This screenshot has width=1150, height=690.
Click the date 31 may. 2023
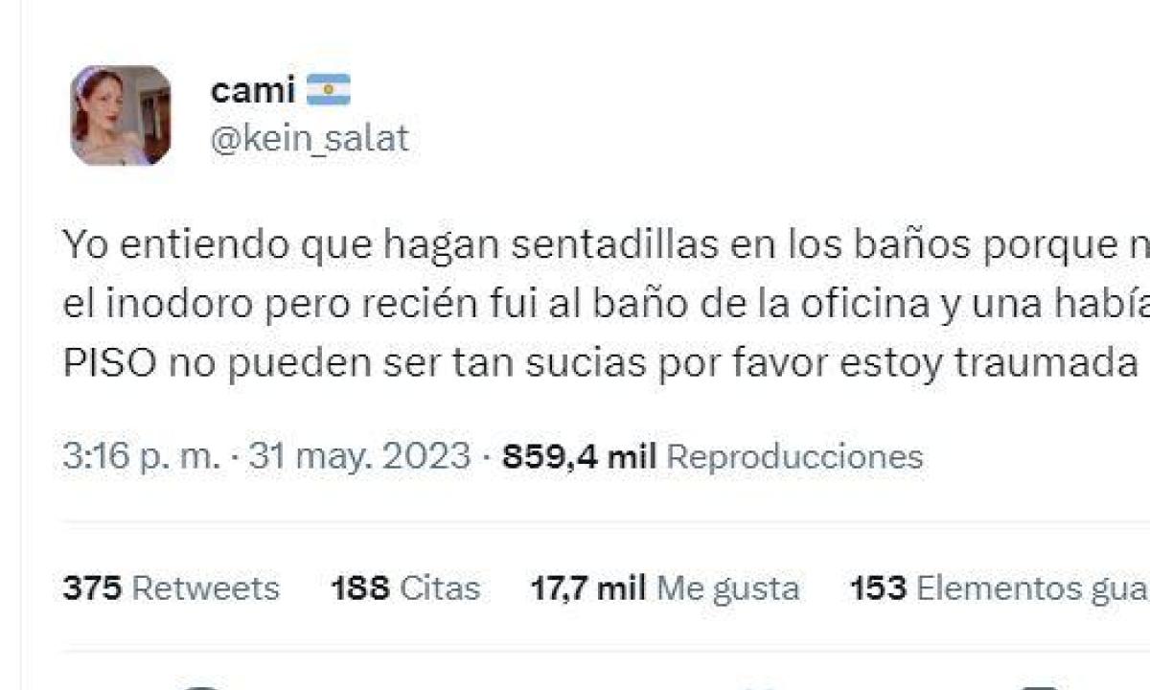tap(359, 456)
